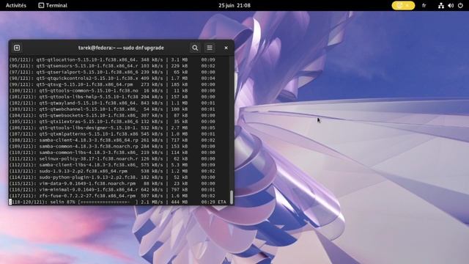The width and height of the screenshot is (469, 264).
Task: Click the samba-common-libs line (110/121)
Action: [112, 153]
